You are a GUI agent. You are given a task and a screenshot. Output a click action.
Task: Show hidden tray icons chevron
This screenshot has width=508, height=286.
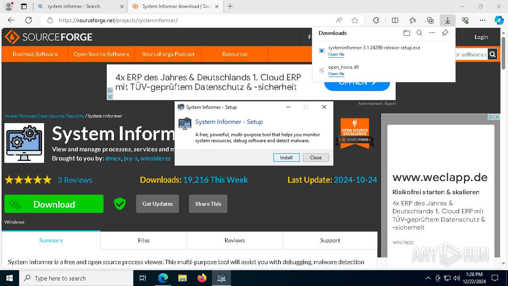click(x=428, y=278)
